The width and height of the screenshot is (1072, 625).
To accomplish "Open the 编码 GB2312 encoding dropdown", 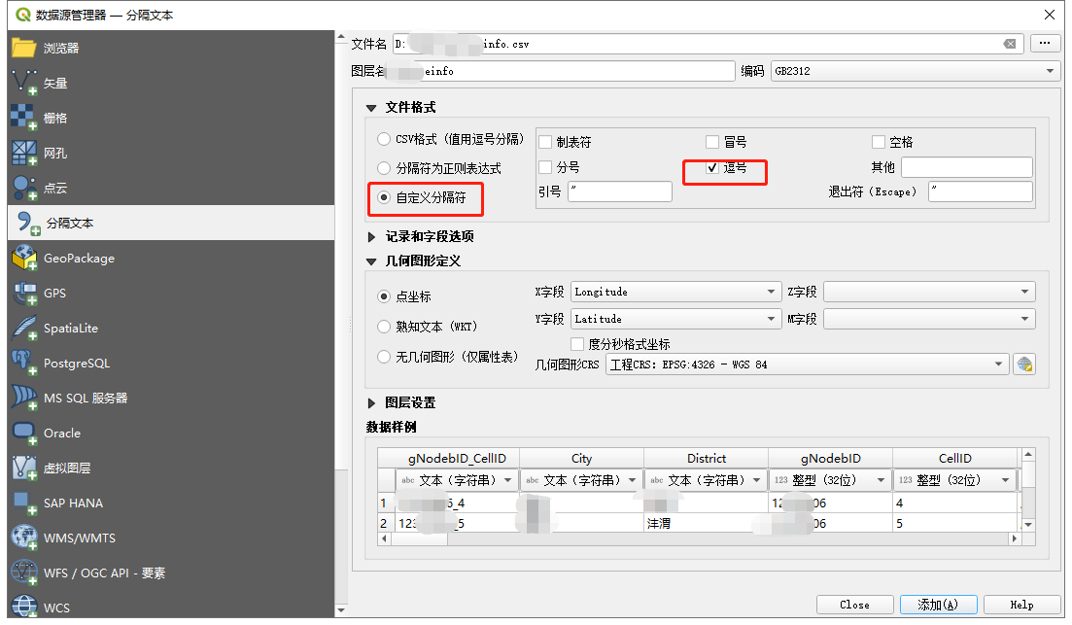I will pos(914,71).
